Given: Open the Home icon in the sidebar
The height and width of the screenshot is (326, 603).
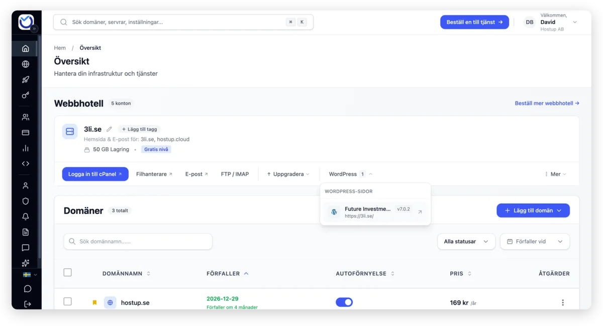Looking at the screenshot, I should point(26,49).
